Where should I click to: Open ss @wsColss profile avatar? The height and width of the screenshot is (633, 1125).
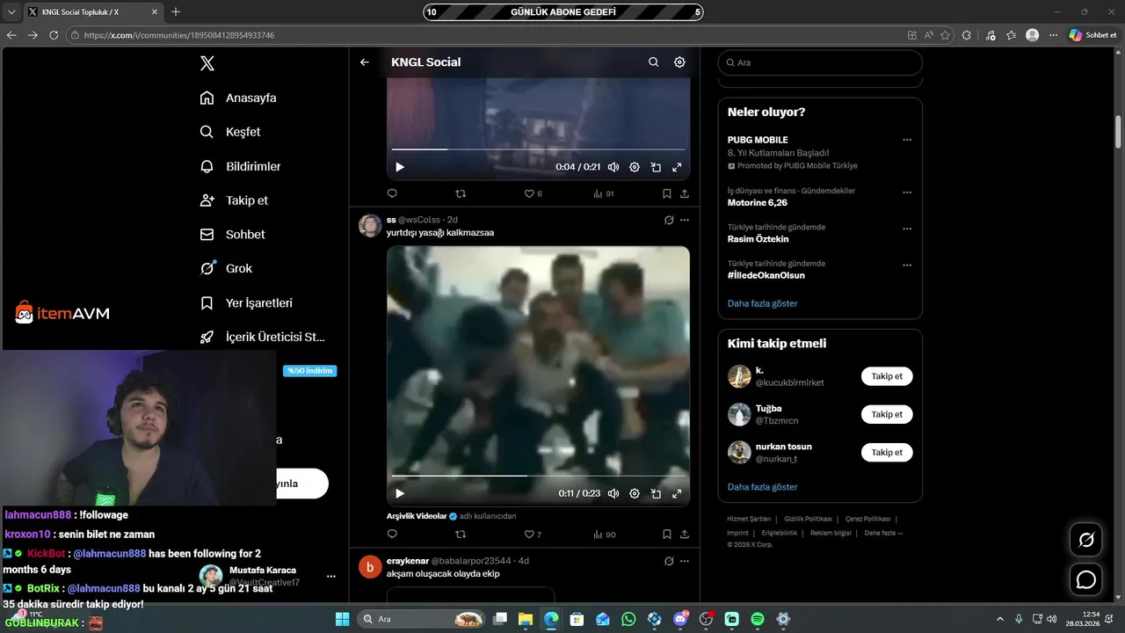point(370,226)
